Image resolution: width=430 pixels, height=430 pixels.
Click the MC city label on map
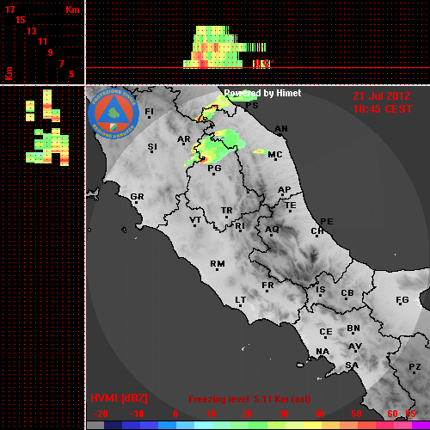tap(275, 155)
